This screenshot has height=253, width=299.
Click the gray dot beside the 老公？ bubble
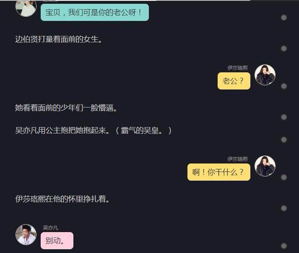click(284, 86)
